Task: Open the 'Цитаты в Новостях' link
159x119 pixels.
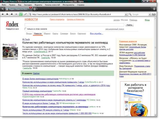Action: [x=76, y=19]
